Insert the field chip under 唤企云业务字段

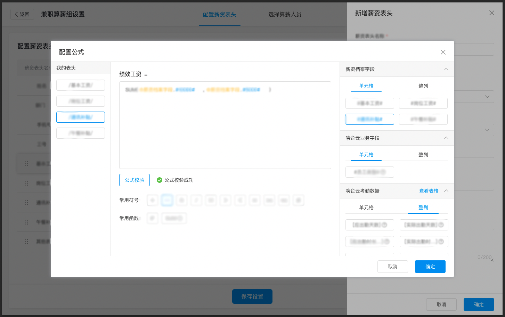(x=370, y=172)
